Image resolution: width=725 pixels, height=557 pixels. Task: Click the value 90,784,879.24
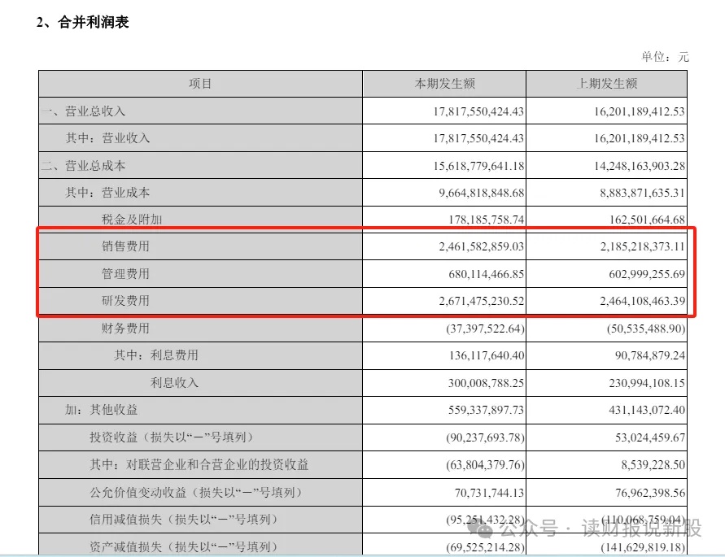(x=649, y=355)
